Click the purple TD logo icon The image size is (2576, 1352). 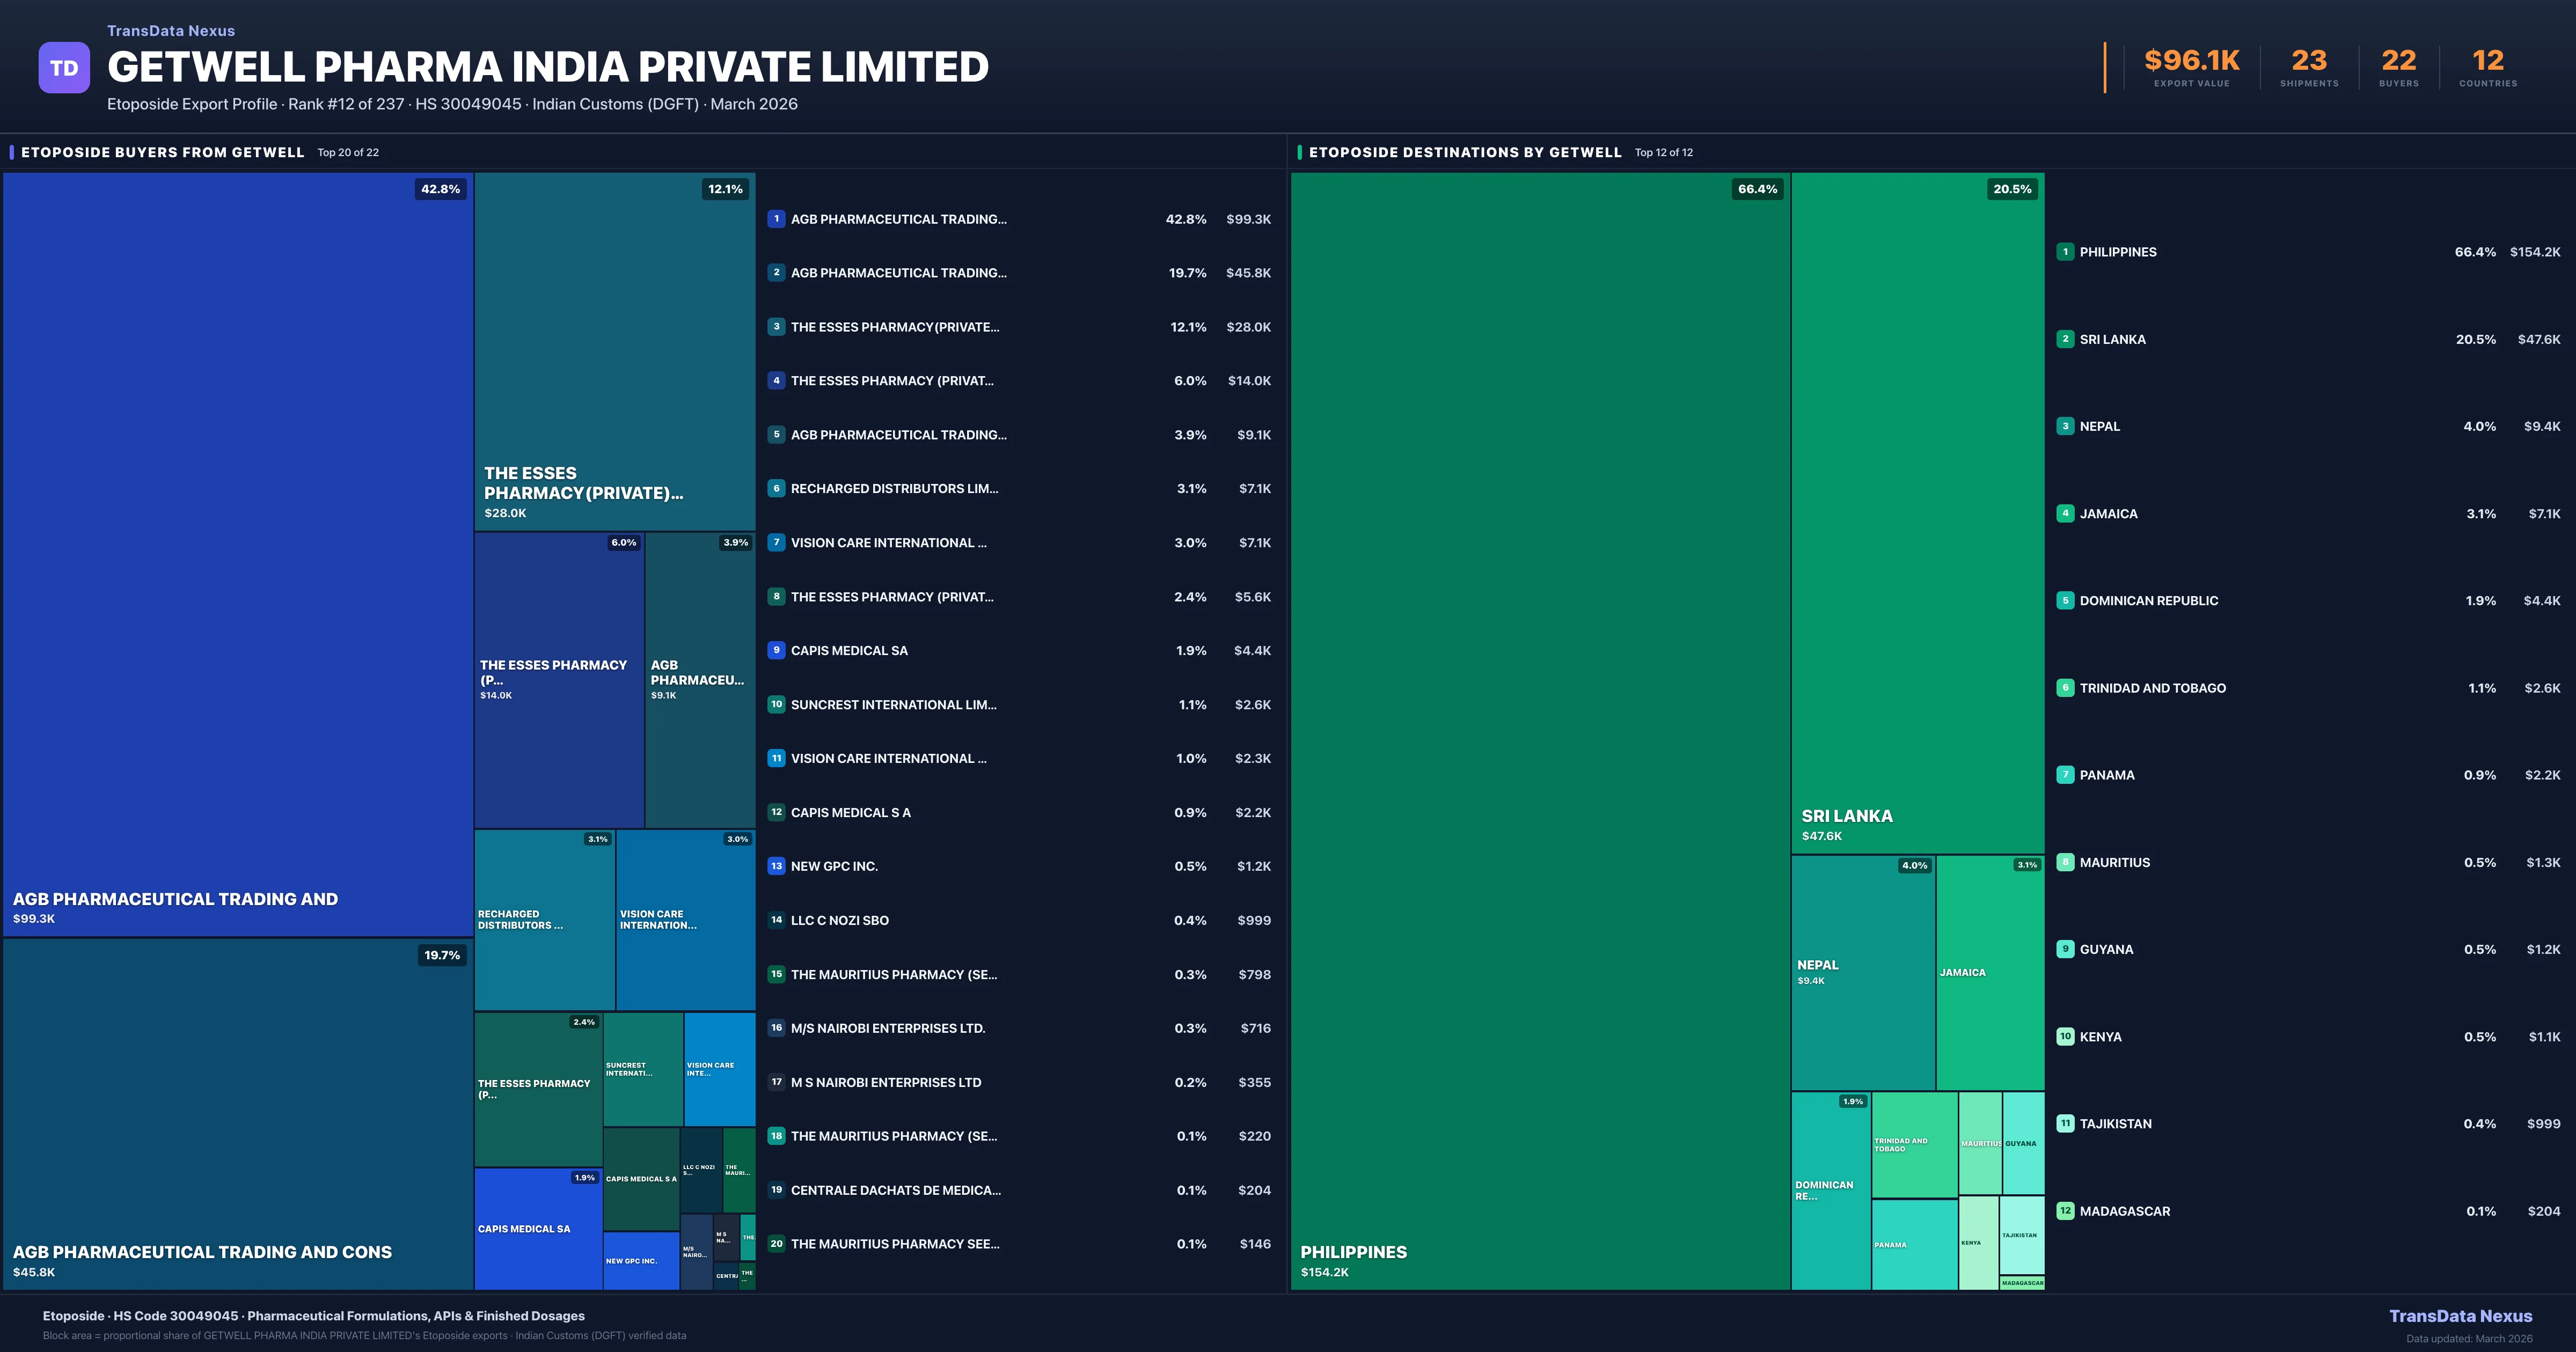coord(64,68)
